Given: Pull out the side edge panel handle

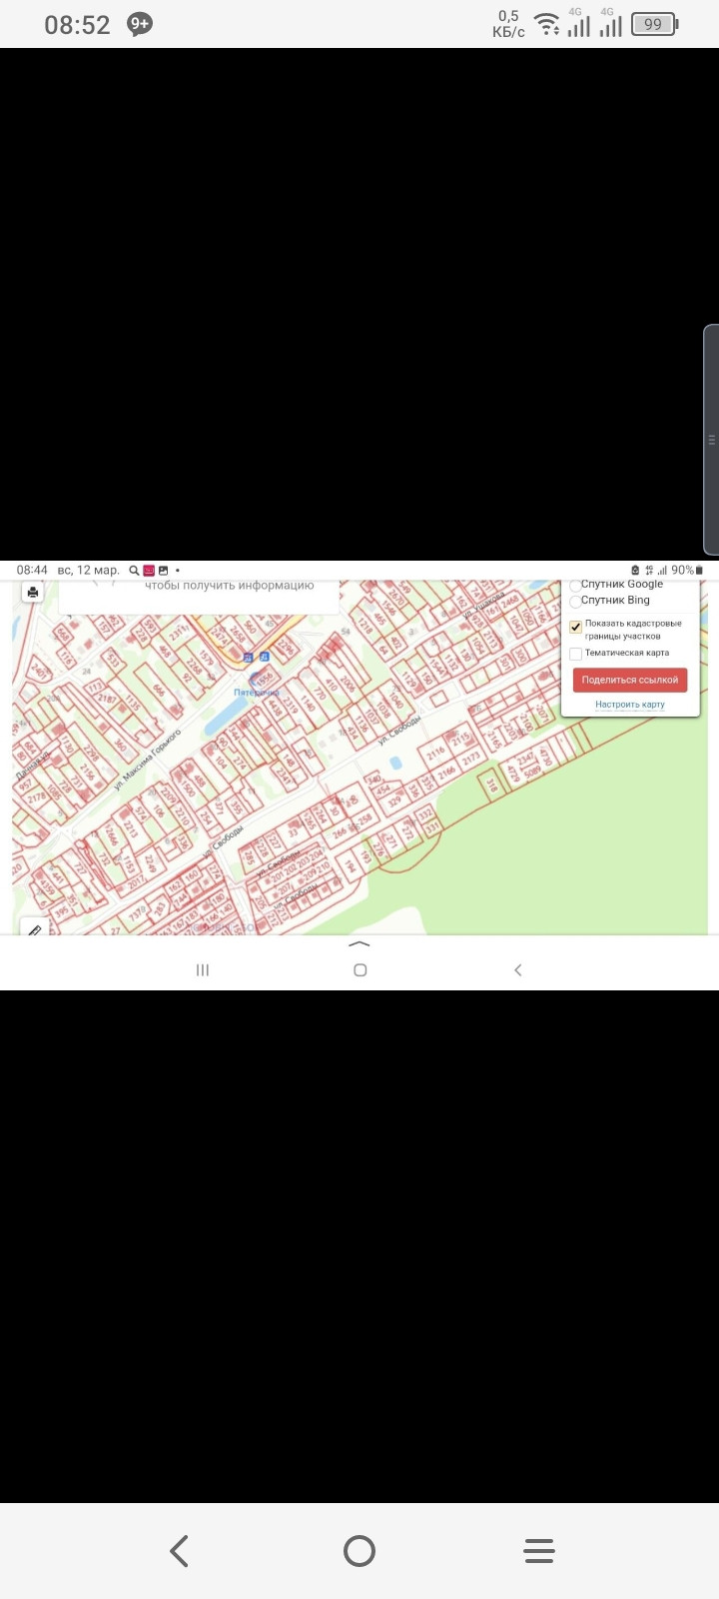Looking at the screenshot, I should point(711,440).
